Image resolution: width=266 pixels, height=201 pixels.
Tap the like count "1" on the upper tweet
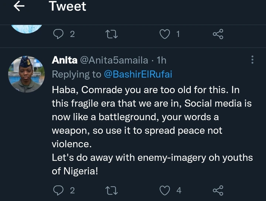pyautogui.click(x=178, y=34)
